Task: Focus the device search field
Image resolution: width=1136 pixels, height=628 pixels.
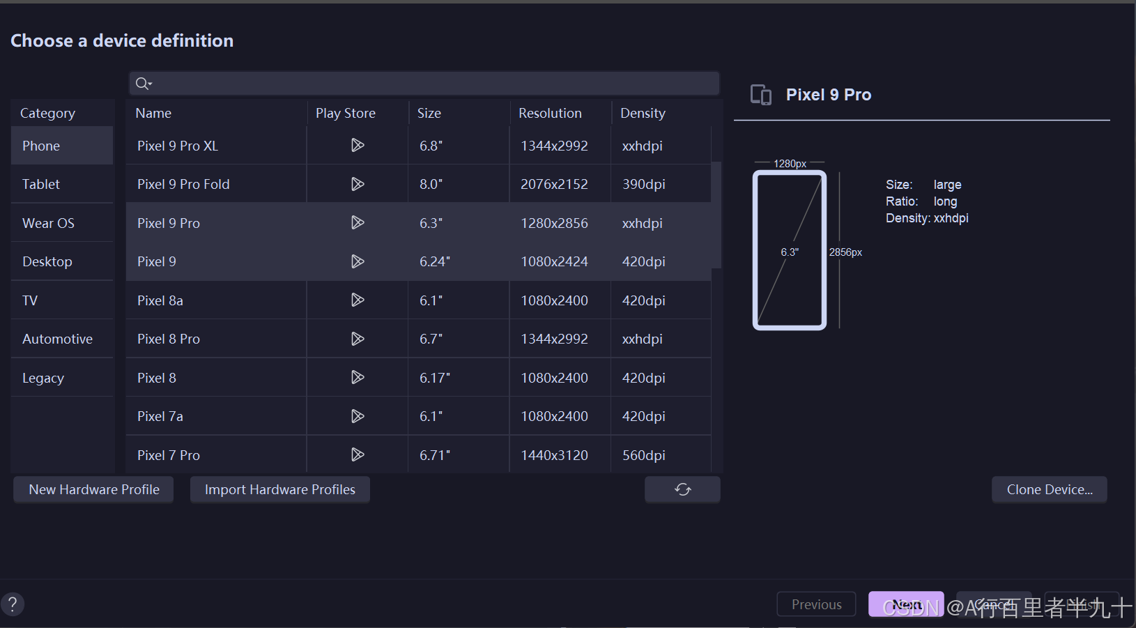Action: click(x=424, y=84)
